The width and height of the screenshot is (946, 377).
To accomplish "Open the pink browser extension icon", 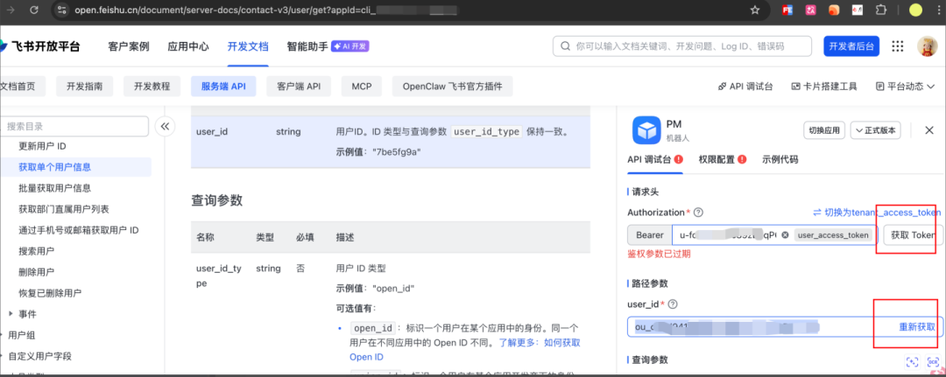I will (811, 10).
